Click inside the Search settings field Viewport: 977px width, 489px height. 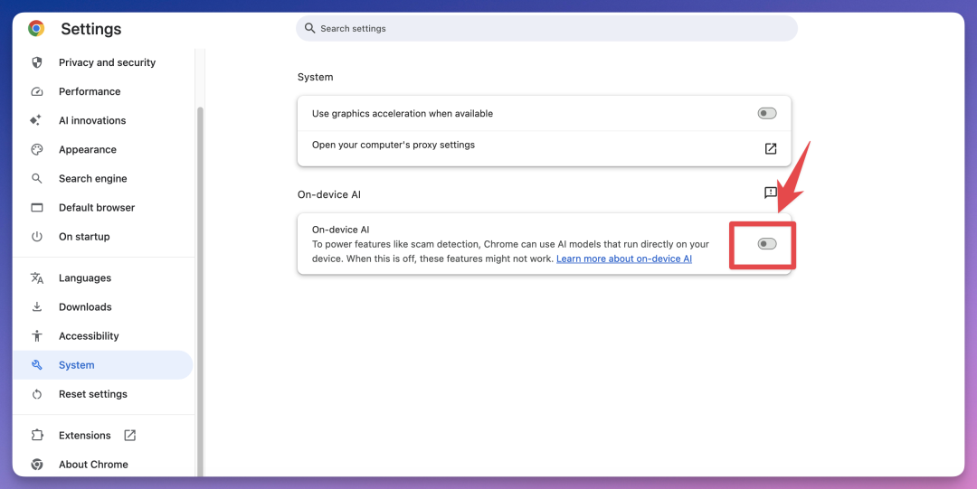click(546, 29)
